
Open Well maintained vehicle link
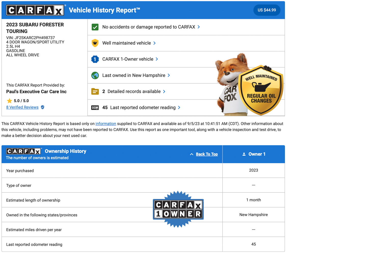tap(127, 43)
